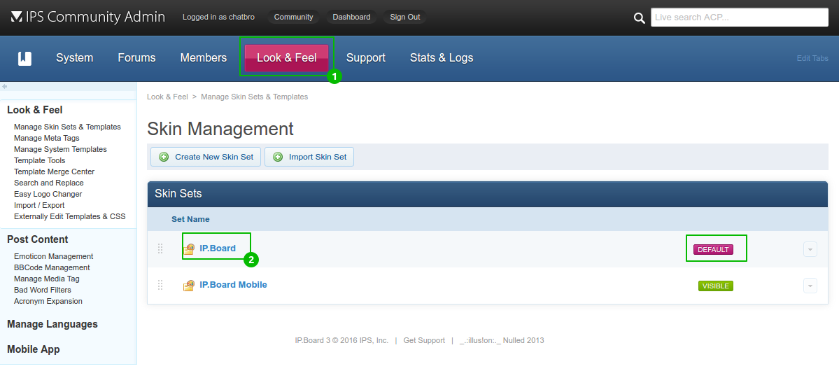Click the skin icon next to IP.Board
Viewport: 839px width, 378px height.
click(x=188, y=248)
